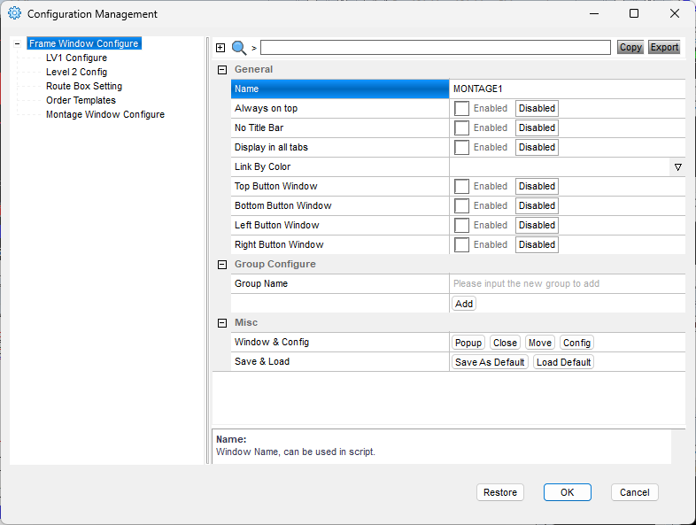Enable the Always on top checkbox

point(461,108)
